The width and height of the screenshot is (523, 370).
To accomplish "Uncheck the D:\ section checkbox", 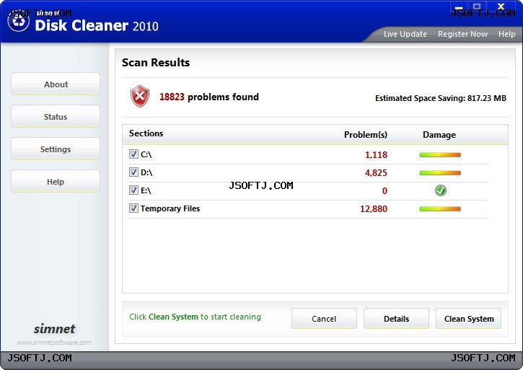I will [x=133, y=172].
